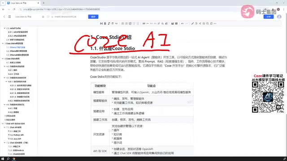
Task: Collapse the 4.3 outline section chevron
Action: [4, 78]
